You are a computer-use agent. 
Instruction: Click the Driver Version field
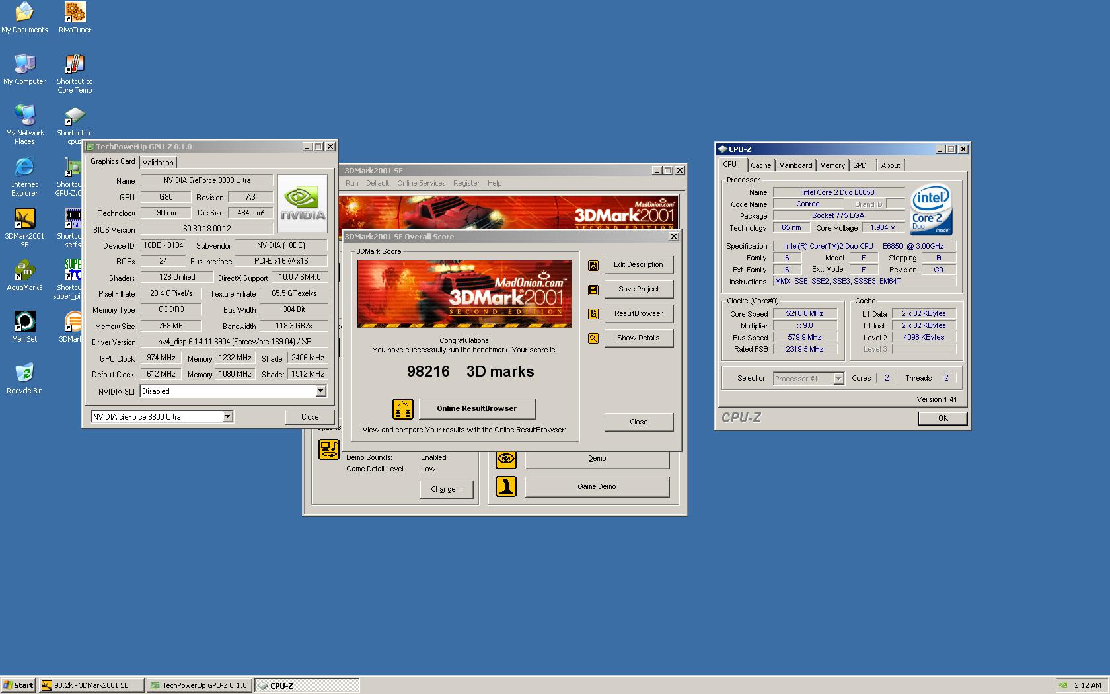point(234,342)
